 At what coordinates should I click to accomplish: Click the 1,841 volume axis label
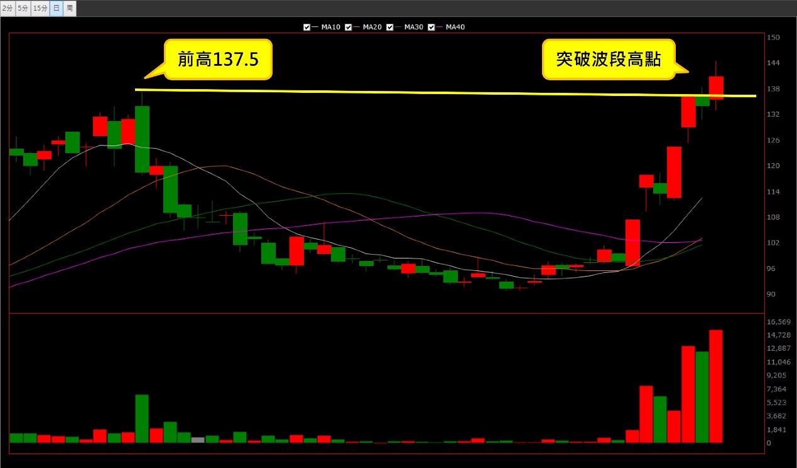tap(776, 430)
